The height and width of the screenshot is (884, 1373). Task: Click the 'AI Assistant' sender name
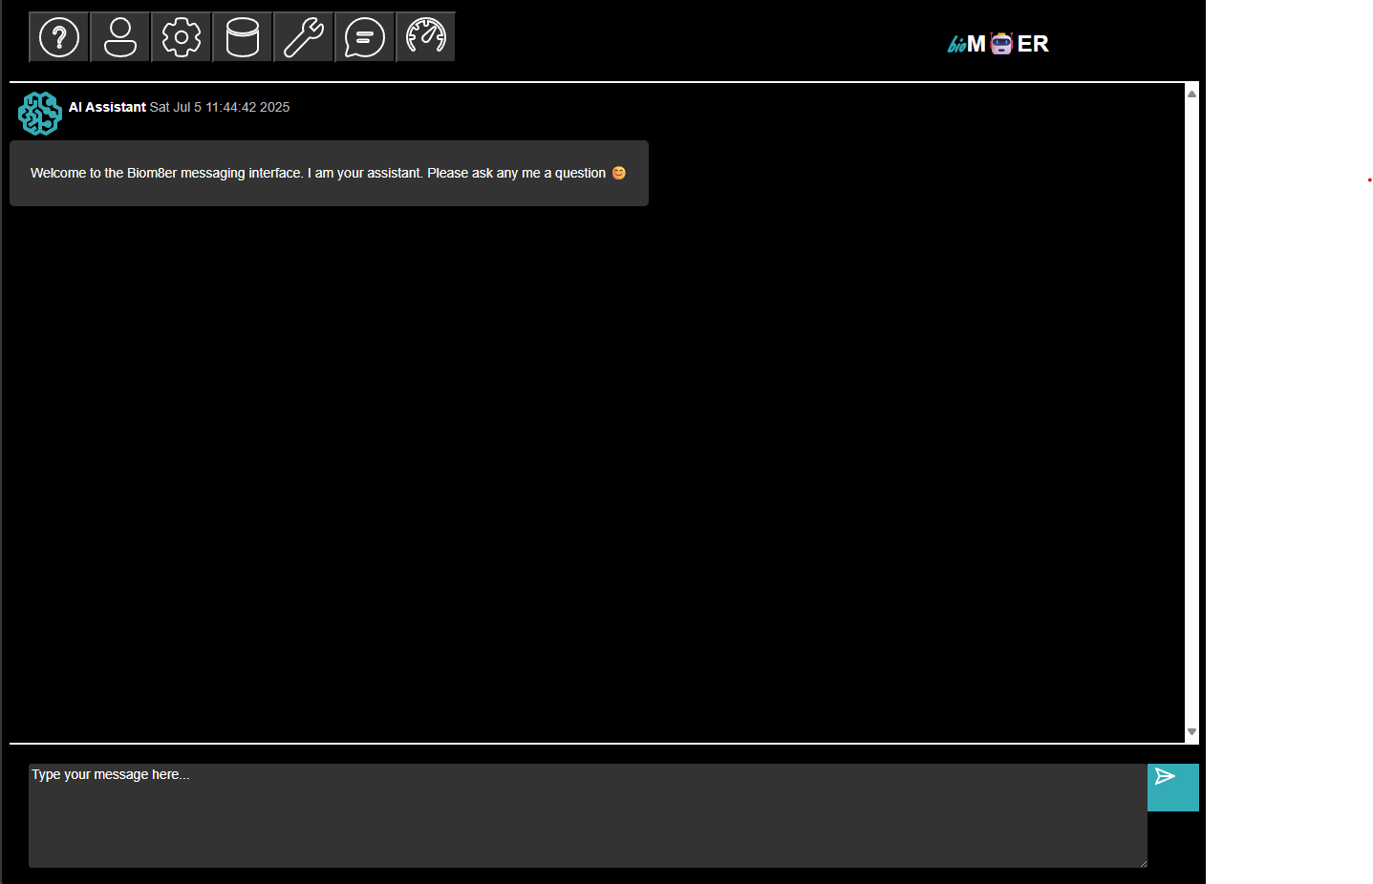[x=107, y=107]
